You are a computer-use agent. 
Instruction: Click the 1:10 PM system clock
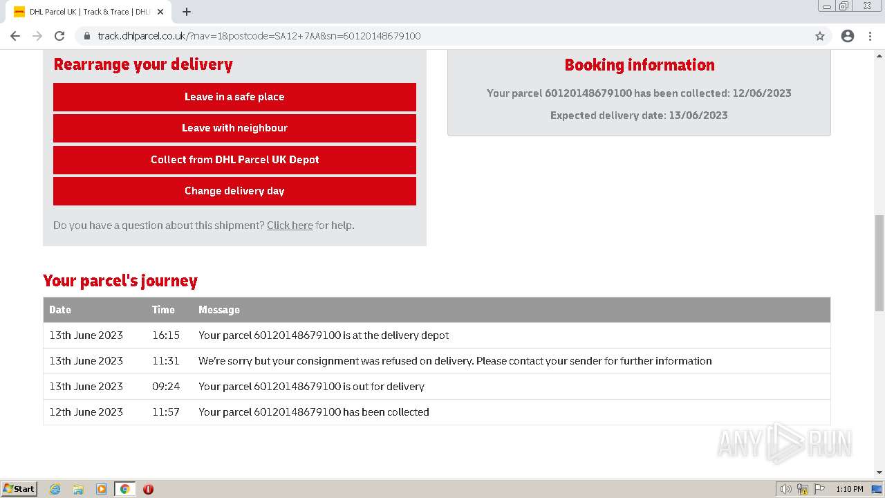(x=850, y=489)
